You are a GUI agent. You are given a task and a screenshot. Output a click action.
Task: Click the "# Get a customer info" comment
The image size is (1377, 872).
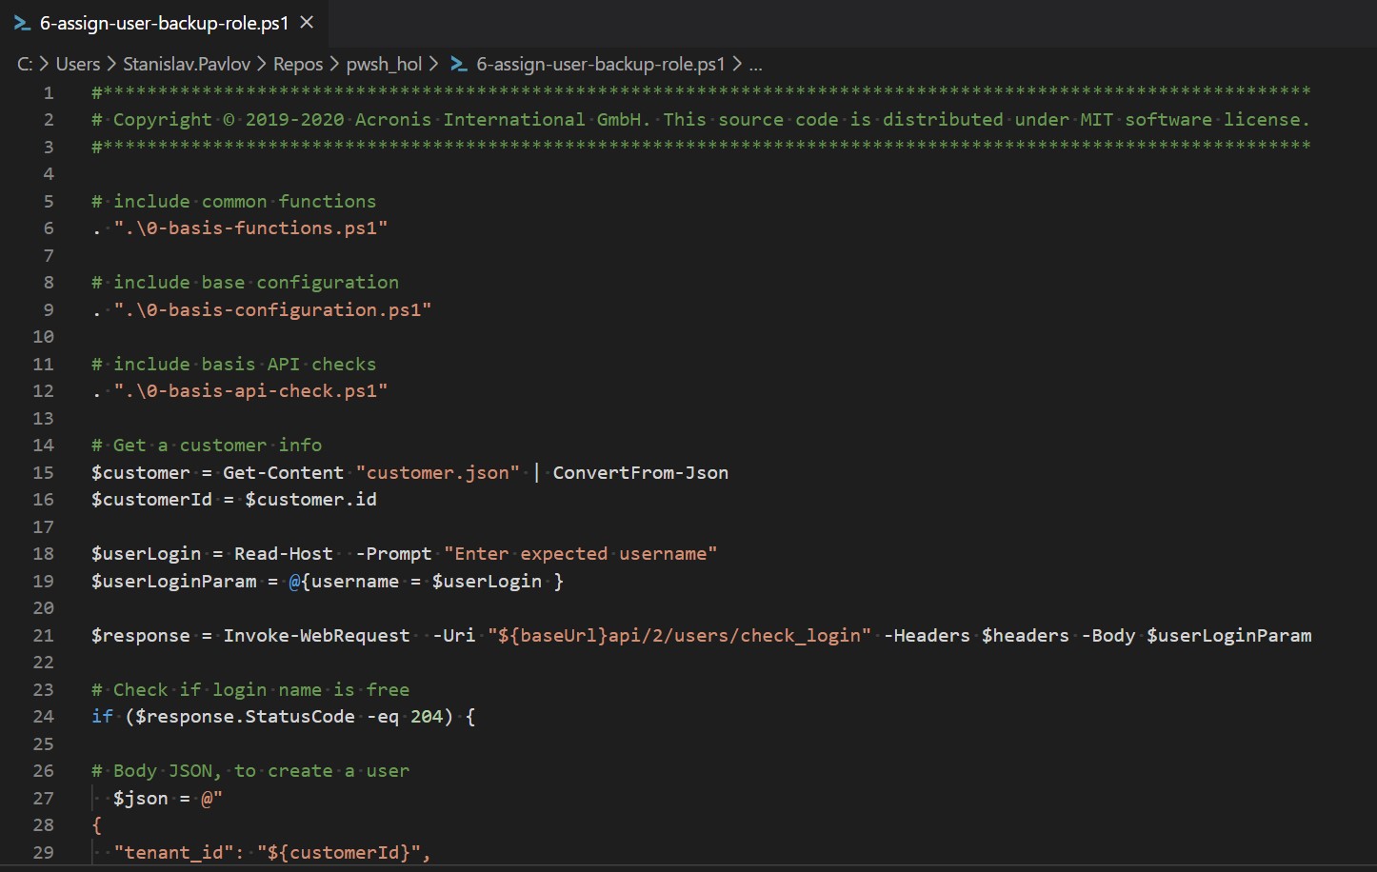click(207, 445)
